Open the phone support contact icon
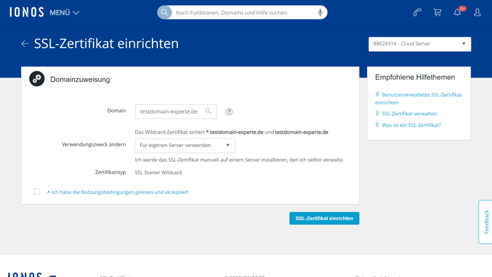492x277 pixels. click(417, 12)
